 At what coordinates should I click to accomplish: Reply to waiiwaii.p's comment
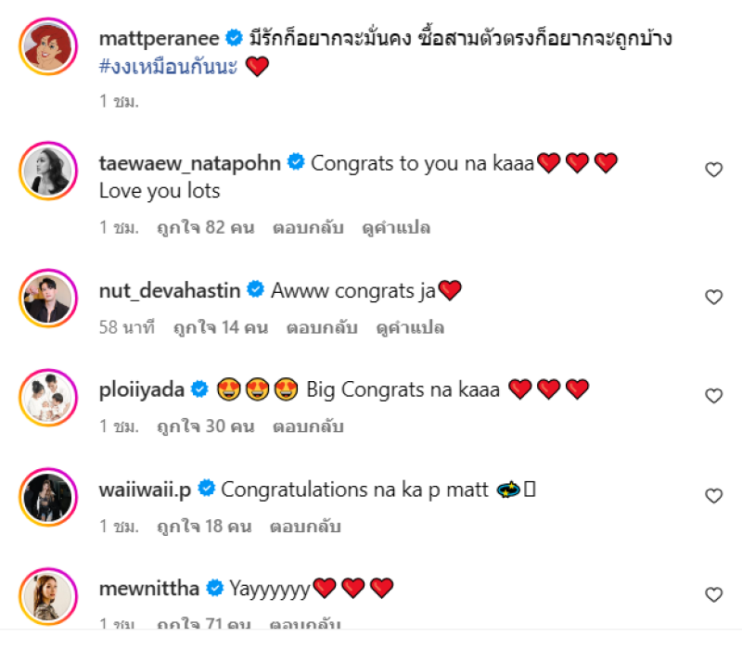click(x=305, y=527)
